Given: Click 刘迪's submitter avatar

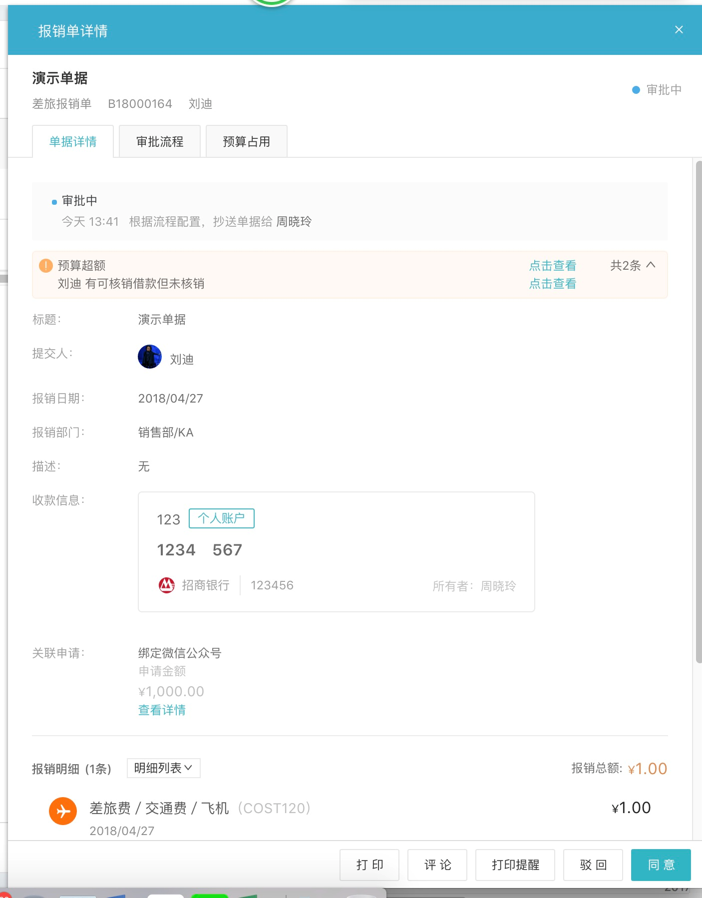Looking at the screenshot, I should pos(150,357).
